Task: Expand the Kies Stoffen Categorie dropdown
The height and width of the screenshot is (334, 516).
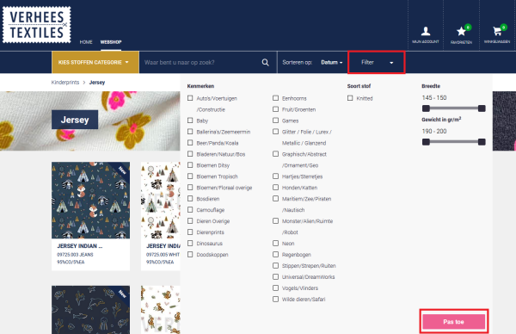Action: pyautogui.click(x=95, y=62)
